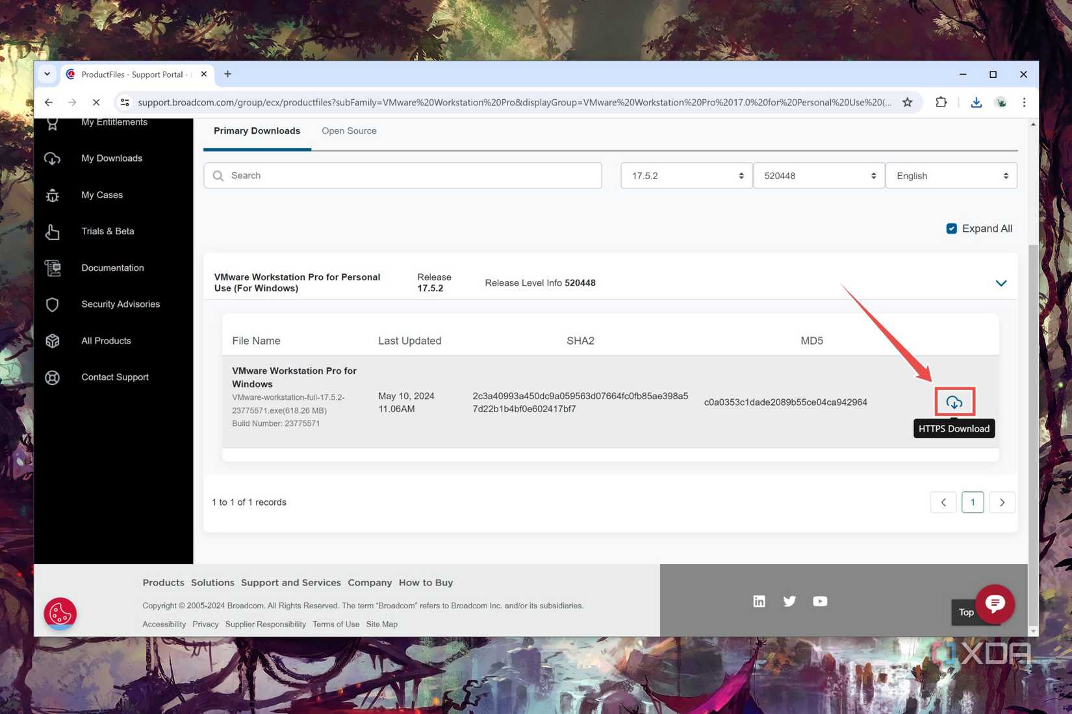Uncheck the Expand All checkbox
This screenshot has height=714, width=1072.
click(951, 228)
